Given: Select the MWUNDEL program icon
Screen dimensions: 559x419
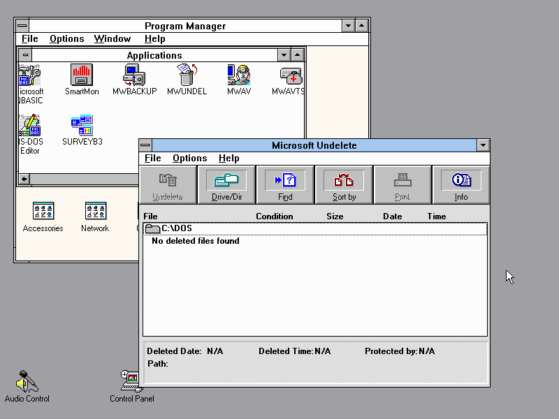Looking at the screenshot, I should 187,75.
